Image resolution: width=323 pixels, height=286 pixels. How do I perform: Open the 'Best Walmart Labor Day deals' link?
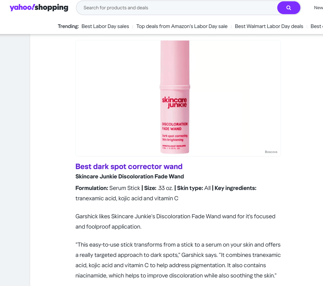pyautogui.click(x=269, y=26)
